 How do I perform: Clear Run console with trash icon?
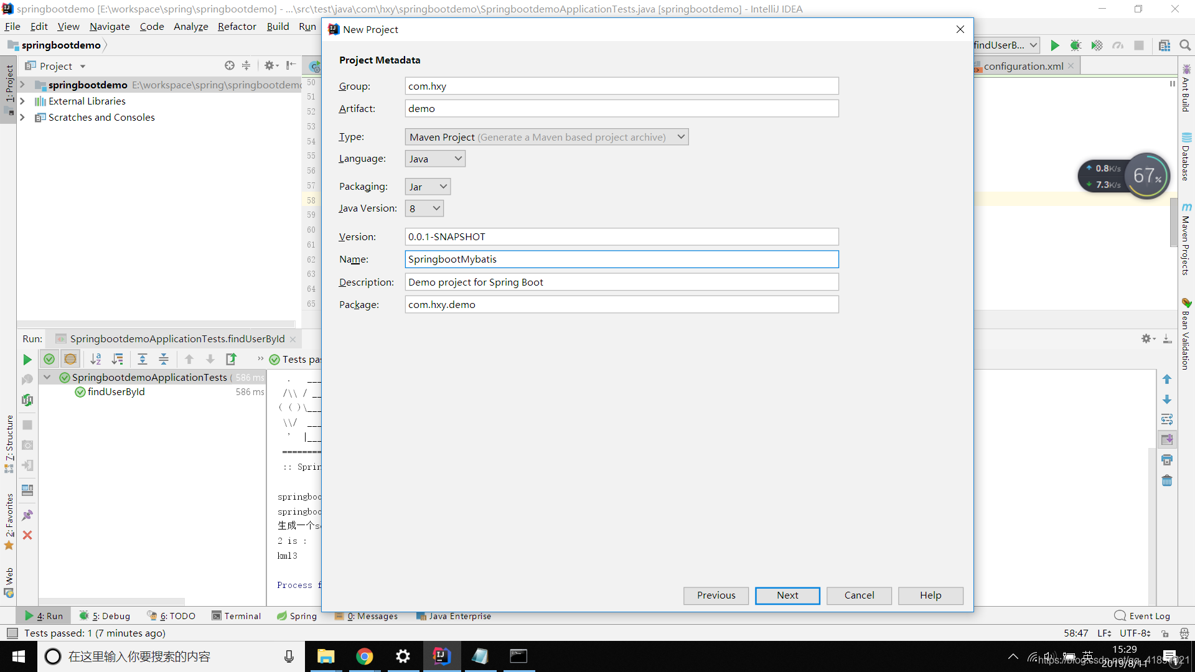tap(1167, 480)
